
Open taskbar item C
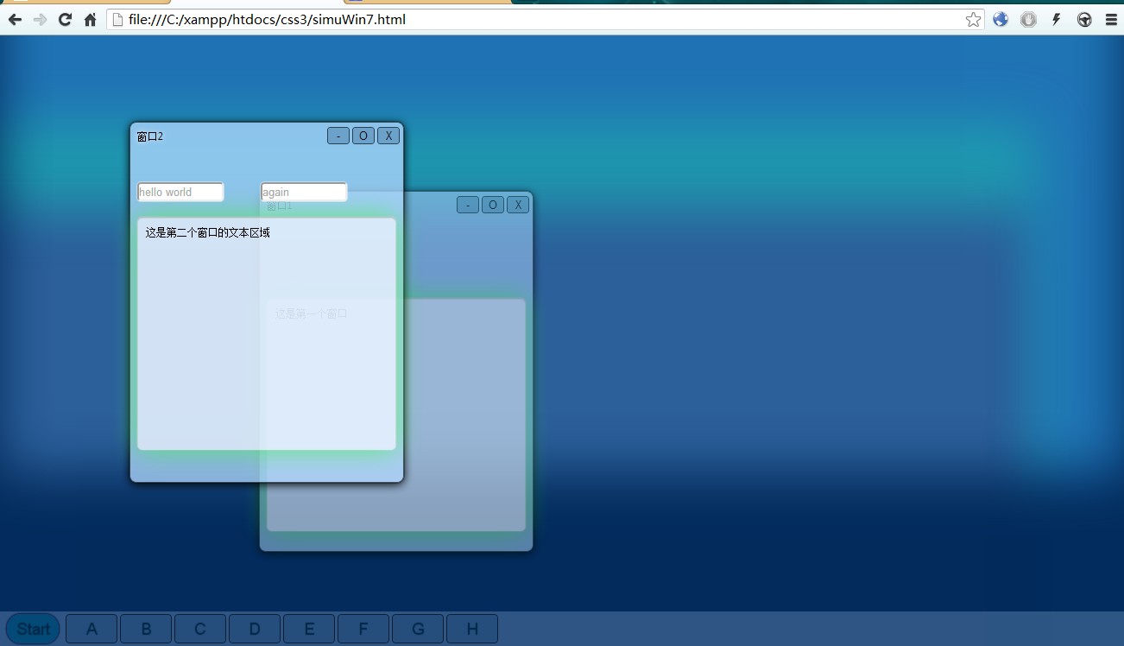pyautogui.click(x=200, y=629)
